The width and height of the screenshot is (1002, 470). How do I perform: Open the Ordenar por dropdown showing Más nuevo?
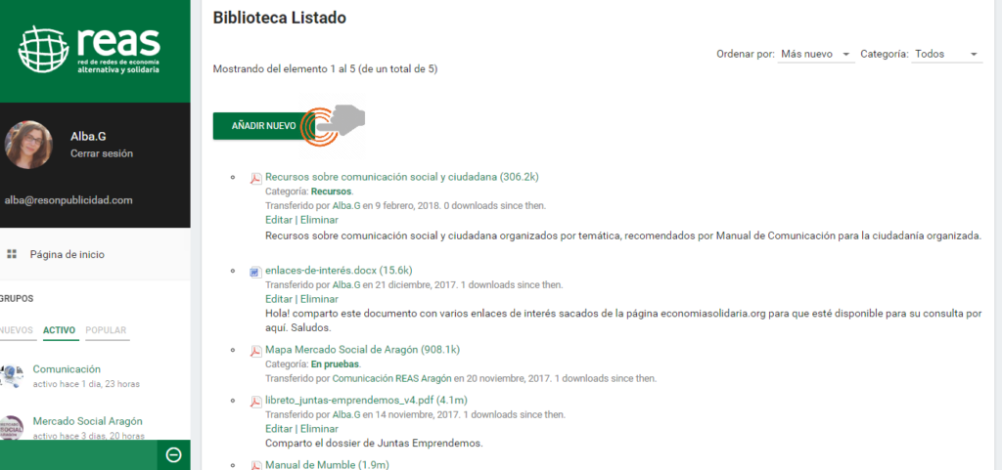pos(816,54)
